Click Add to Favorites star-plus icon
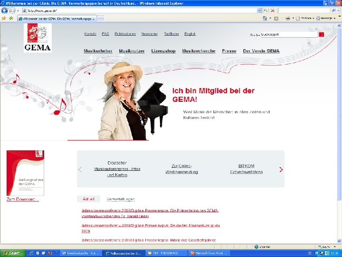 tap(11, 19)
